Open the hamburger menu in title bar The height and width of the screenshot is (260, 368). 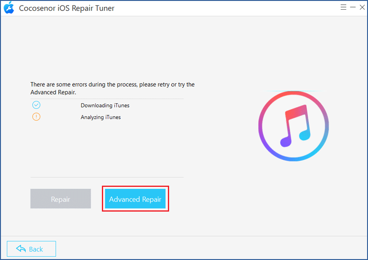tap(343, 7)
